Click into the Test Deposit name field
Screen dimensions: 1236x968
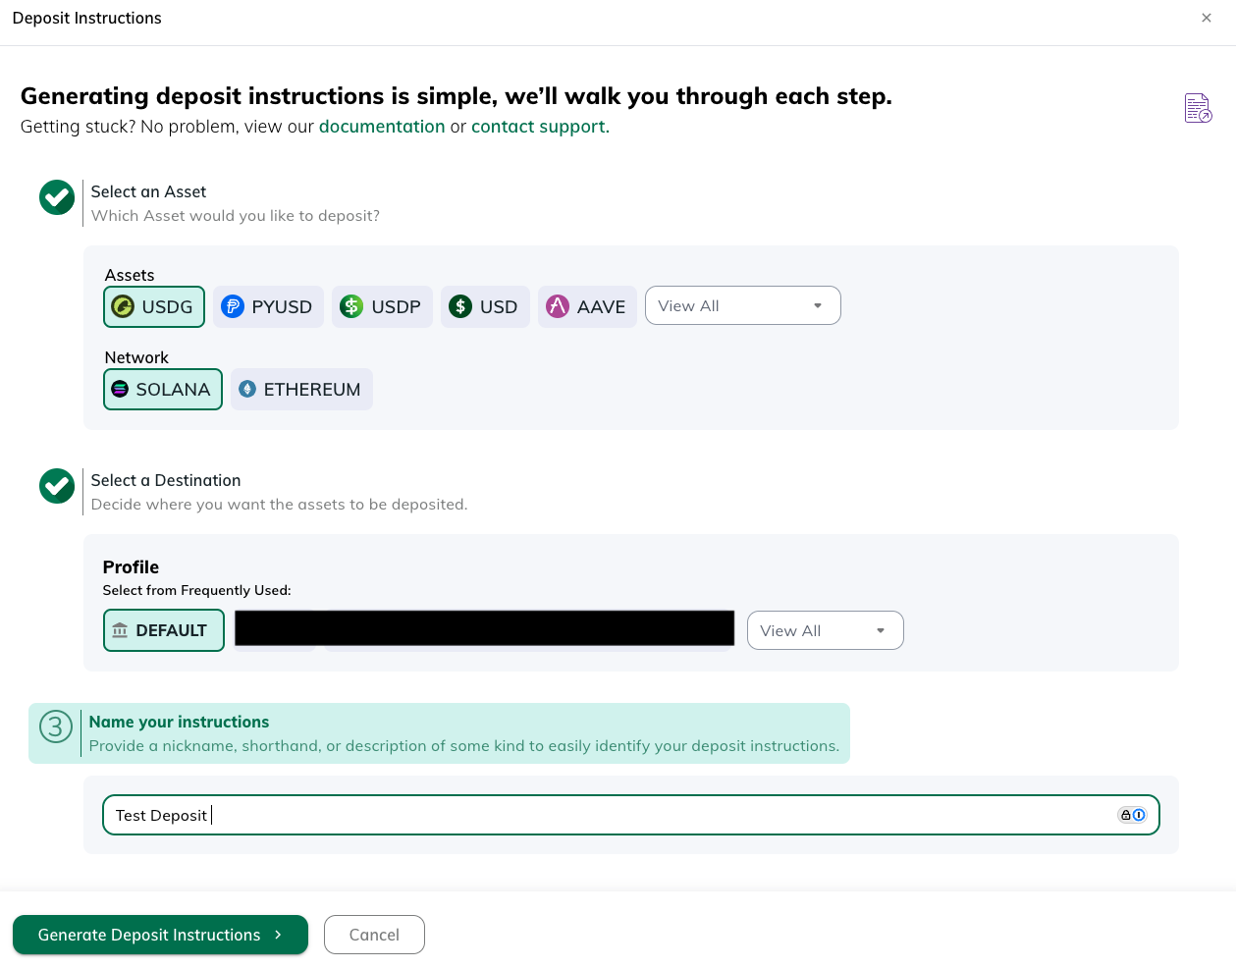click(630, 815)
